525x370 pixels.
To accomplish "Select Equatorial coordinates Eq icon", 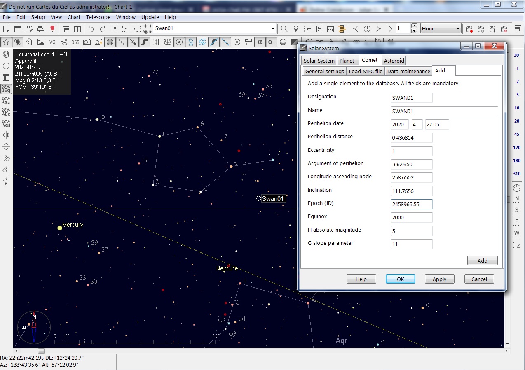I will click(6, 89).
